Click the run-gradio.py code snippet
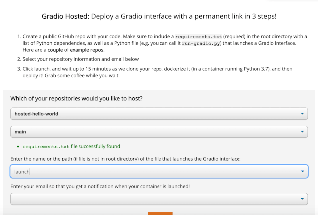The image size is (318, 215). pyautogui.click(x=201, y=43)
